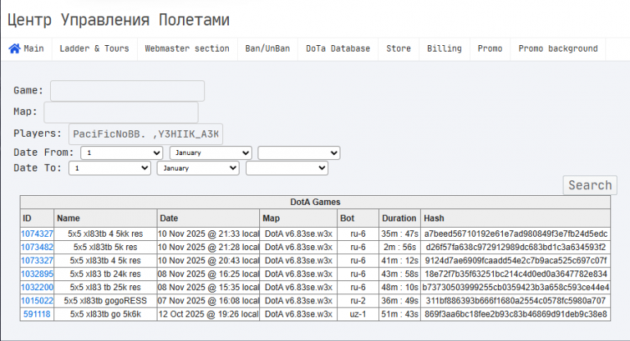The height and width of the screenshot is (341, 630).
Task: Select game name '5x5 xl83tb go 5k6k'
Action: (105, 314)
